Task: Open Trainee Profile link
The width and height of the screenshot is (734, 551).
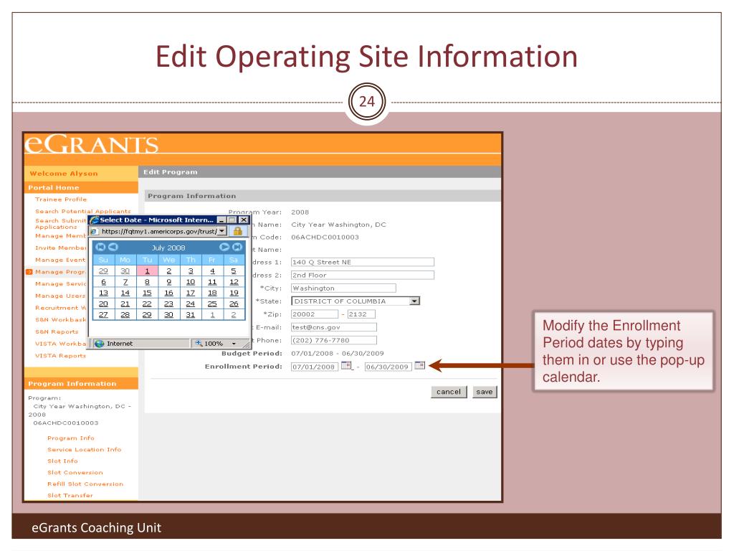Action: point(61,199)
